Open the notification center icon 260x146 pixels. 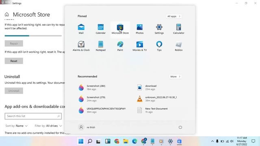point(253,141)
